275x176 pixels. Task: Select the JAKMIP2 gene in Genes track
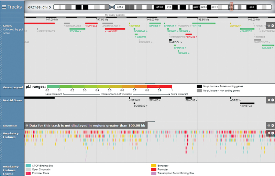(111, 31)
